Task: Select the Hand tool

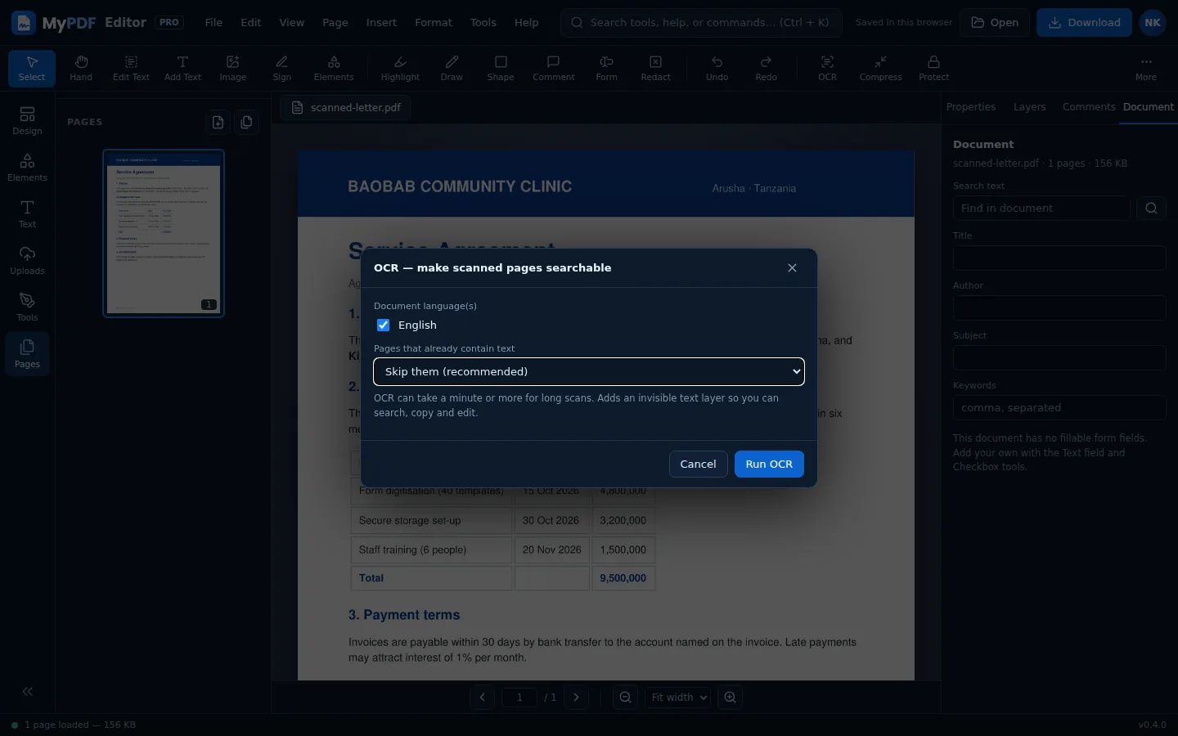Action: pyautogui.click(x=81, y=69)
